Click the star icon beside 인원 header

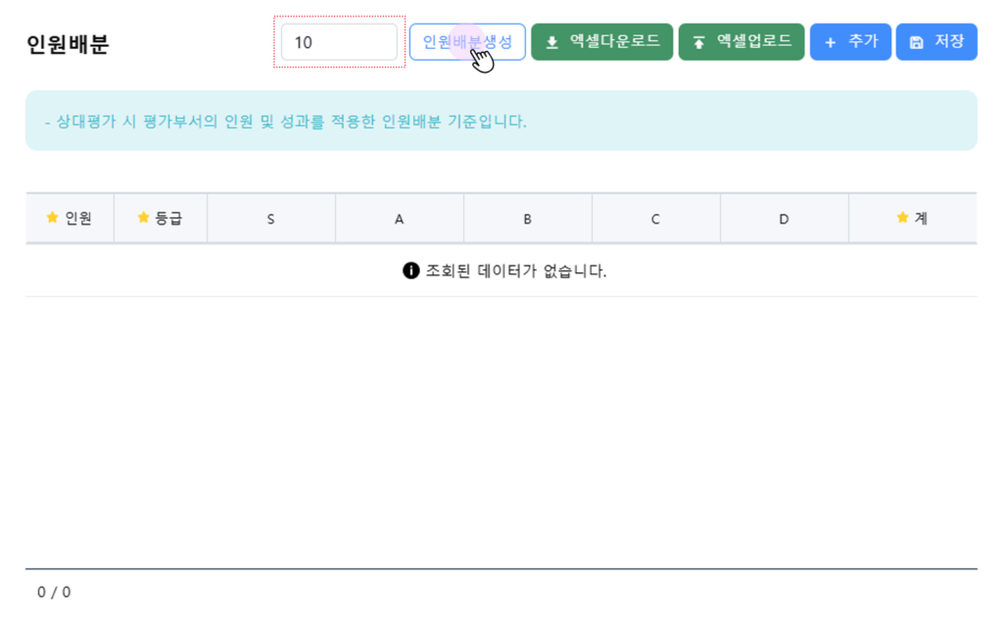pyautogui.click(x=53, y=218)
